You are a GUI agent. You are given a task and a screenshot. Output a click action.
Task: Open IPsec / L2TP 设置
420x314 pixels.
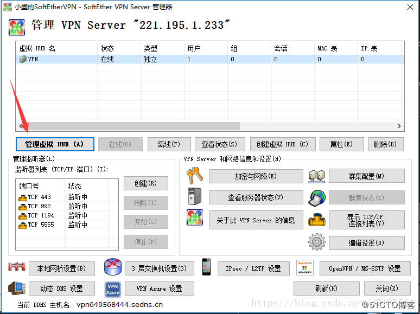[253, 268]
